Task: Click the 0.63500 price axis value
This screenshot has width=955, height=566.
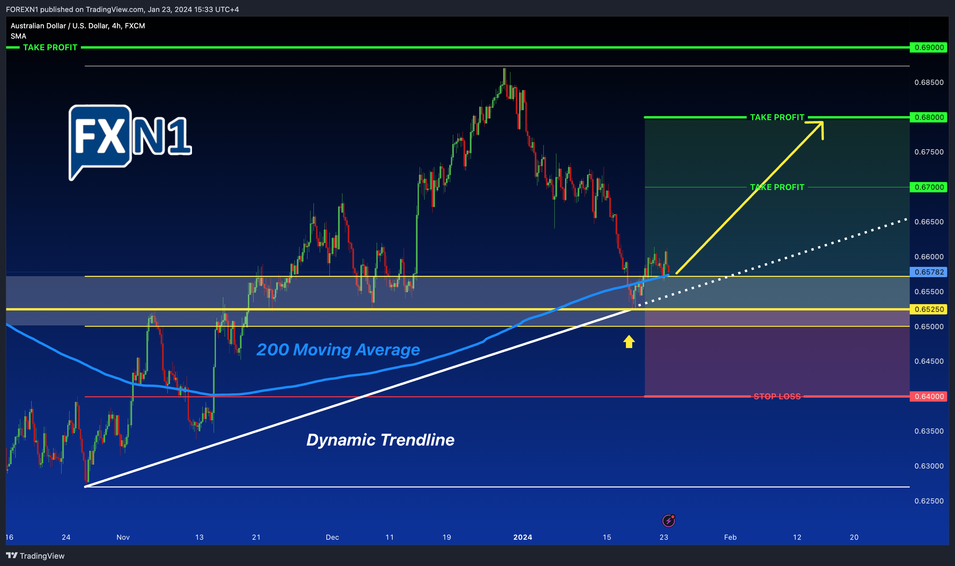Action: coord(929,431)
